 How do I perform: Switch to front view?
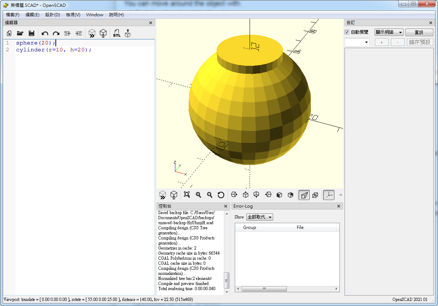click(x=279, y=195)
